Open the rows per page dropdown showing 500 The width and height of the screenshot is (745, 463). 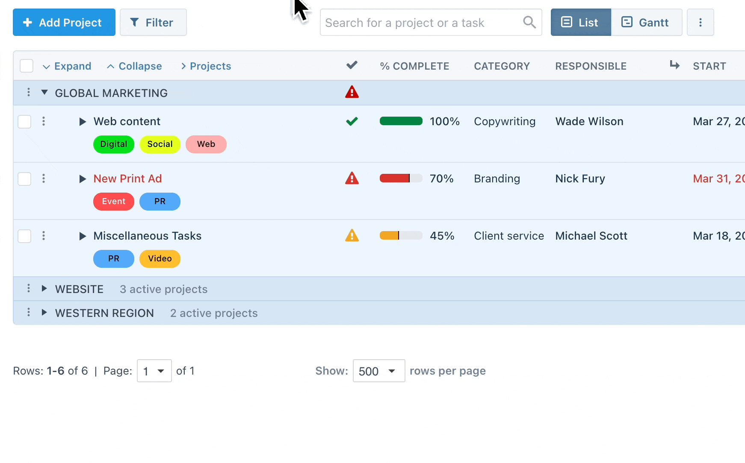coord(378,371)
